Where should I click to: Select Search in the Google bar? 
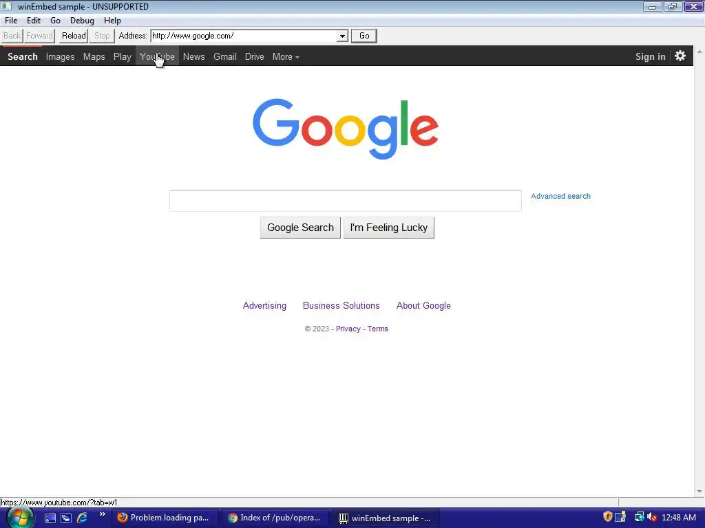tap(23, 56)
